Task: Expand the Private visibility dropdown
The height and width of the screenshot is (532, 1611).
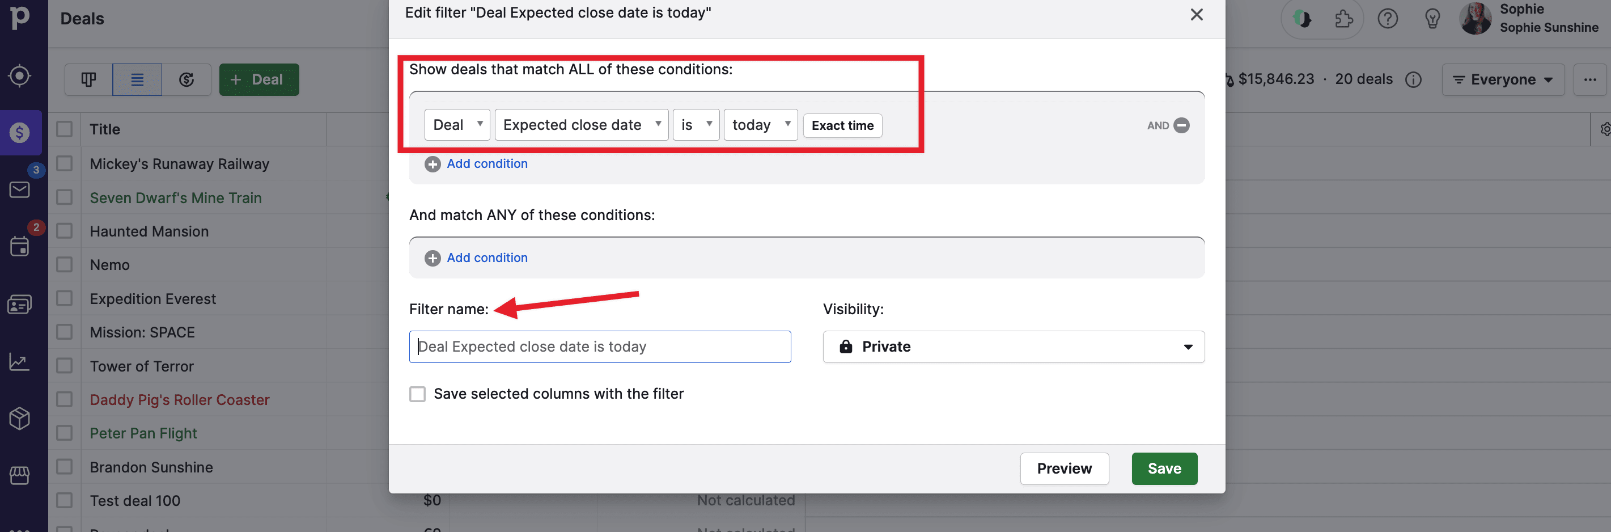Action: [x=1013, y=347]
